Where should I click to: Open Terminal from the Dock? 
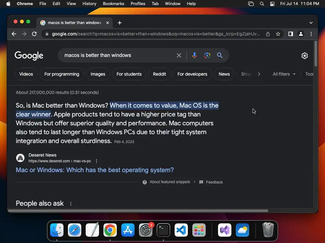pyautogui.click(x=163, y=230)
